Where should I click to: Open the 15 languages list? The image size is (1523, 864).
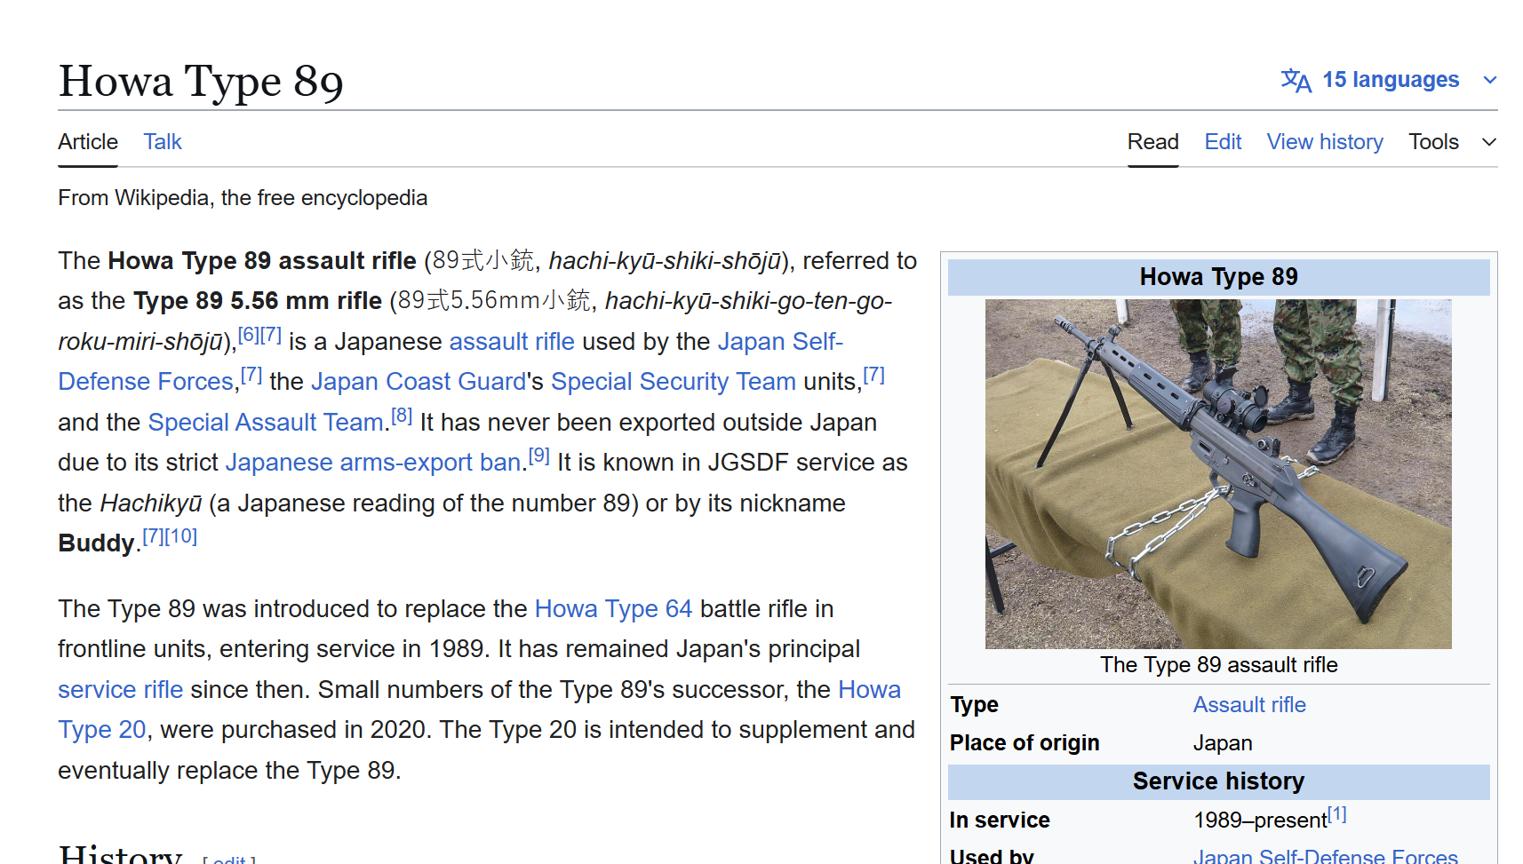point(1390,80)
